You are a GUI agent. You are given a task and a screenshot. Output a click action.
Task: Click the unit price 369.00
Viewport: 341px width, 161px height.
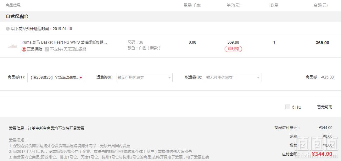(233, 42)
